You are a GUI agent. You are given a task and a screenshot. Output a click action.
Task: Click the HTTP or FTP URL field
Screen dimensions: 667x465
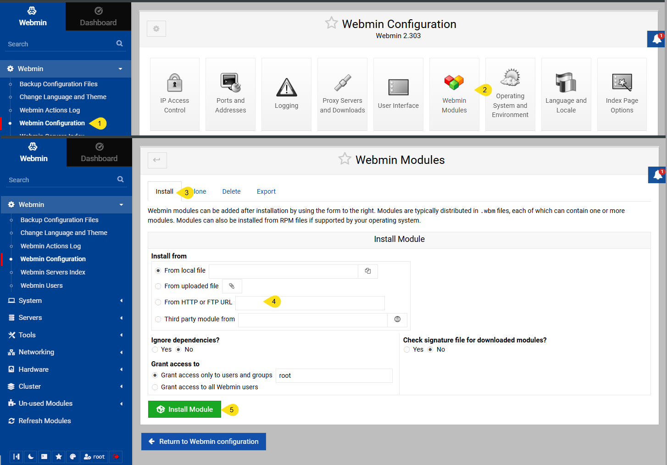click(310, 303)
